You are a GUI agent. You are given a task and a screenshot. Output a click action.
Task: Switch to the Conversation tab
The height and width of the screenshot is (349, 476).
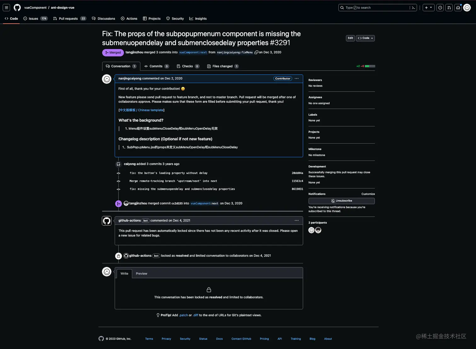[x=121, y=66]
